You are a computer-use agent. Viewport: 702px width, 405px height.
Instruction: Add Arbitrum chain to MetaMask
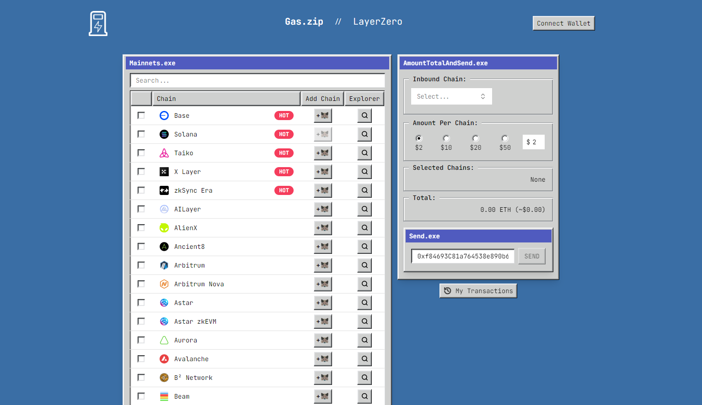pos(322,265)
